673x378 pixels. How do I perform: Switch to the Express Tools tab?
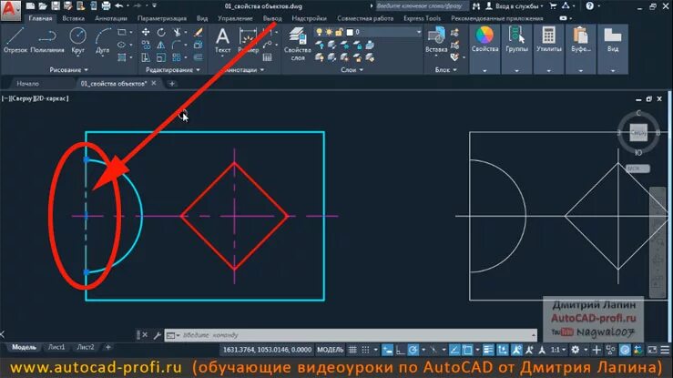(422, 18)
